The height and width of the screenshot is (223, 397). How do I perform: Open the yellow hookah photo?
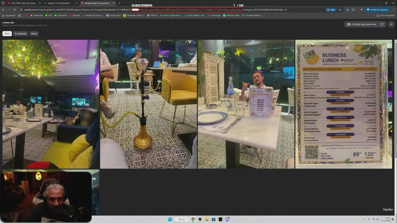pyautogui.click(x=148, y=104)
